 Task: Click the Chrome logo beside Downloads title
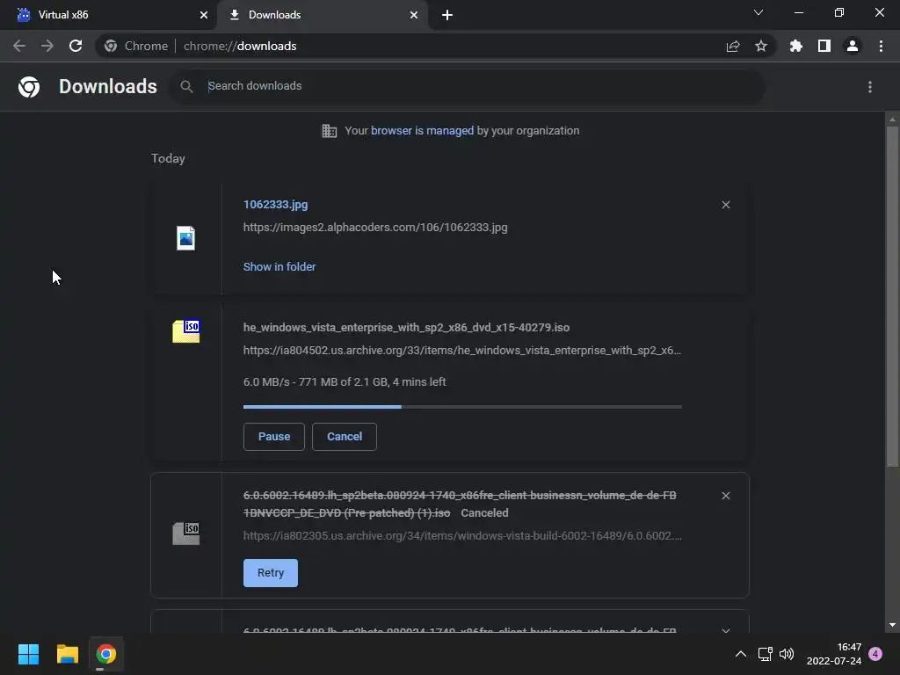coord(29,87)
